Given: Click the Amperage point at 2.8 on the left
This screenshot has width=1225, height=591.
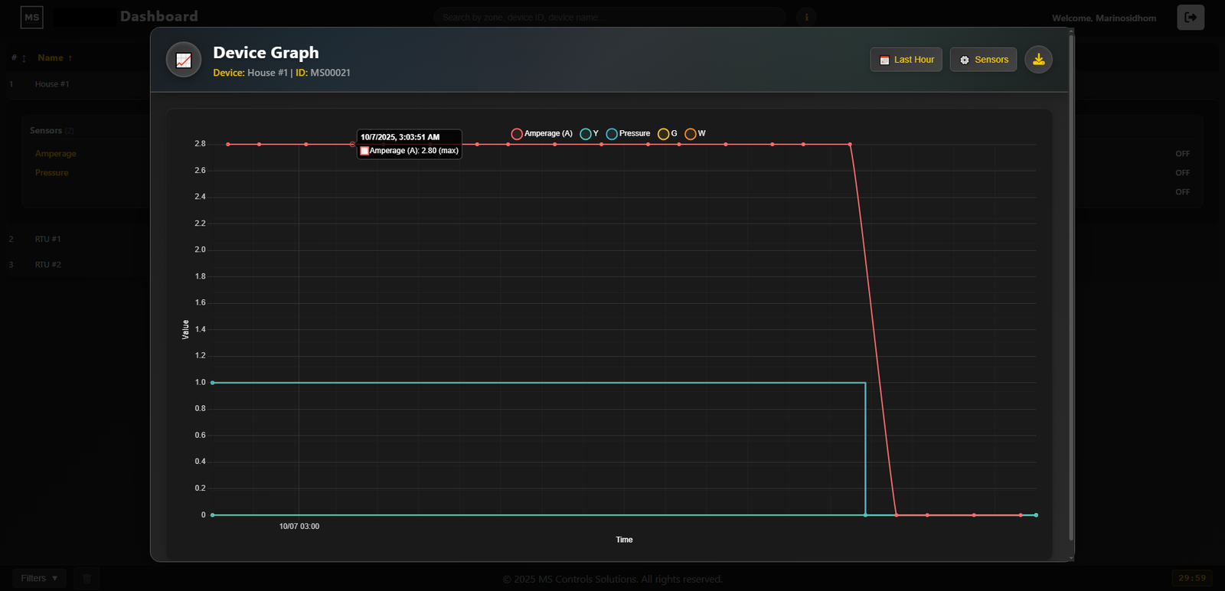Looking at the screenshot, I should 228,144.
